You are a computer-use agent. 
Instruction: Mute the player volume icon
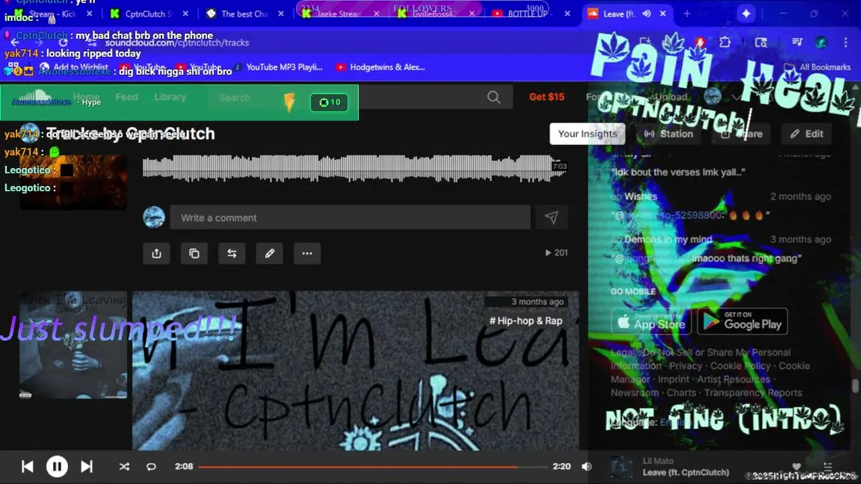pyautogui.click(x=587, y=467)
